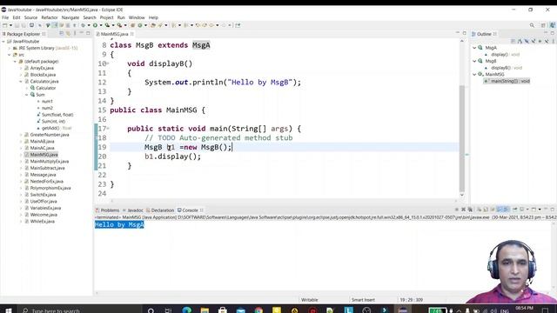Open the Navigate menu

click(x=70, y=17)
